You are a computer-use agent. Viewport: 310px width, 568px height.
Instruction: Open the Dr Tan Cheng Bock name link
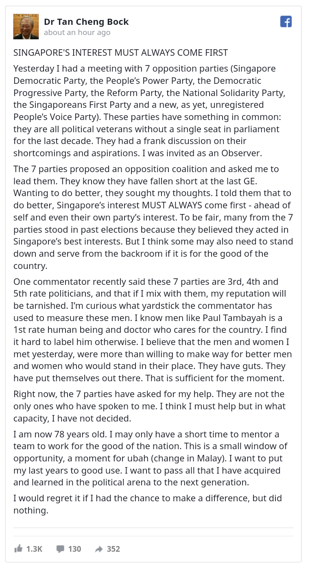(86, 22)
